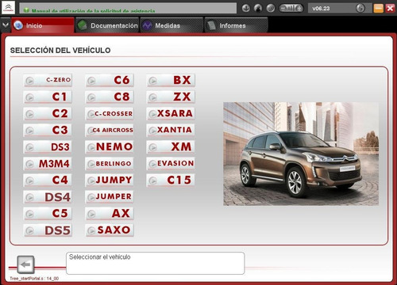The width and height of the screenshot is (397, 285).
Task: Choose the DS4 vehicle
Action: 48,197
